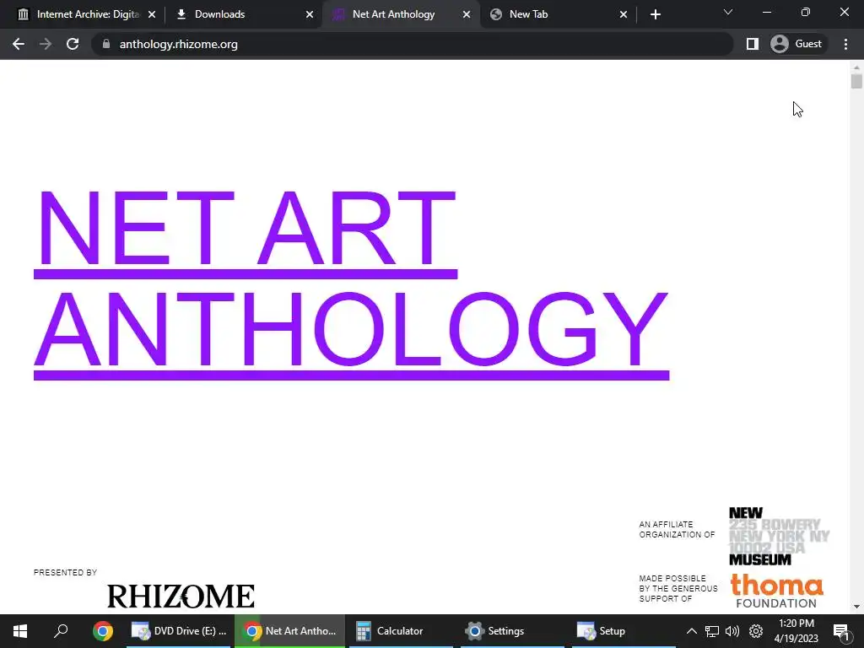Open the NET ART ANTHOLOGY heading link
The height and width of the screenshot is (648, 864).
[x=352, y=284]
